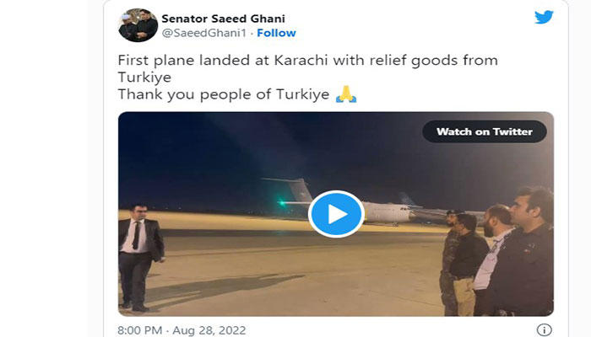Click the green light near plane tail
The image size is (591, 337).
[282, 203]
